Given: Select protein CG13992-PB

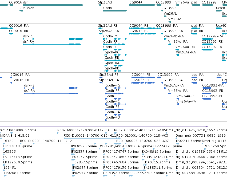Looking at the screenshot, I should pos(207,93).
